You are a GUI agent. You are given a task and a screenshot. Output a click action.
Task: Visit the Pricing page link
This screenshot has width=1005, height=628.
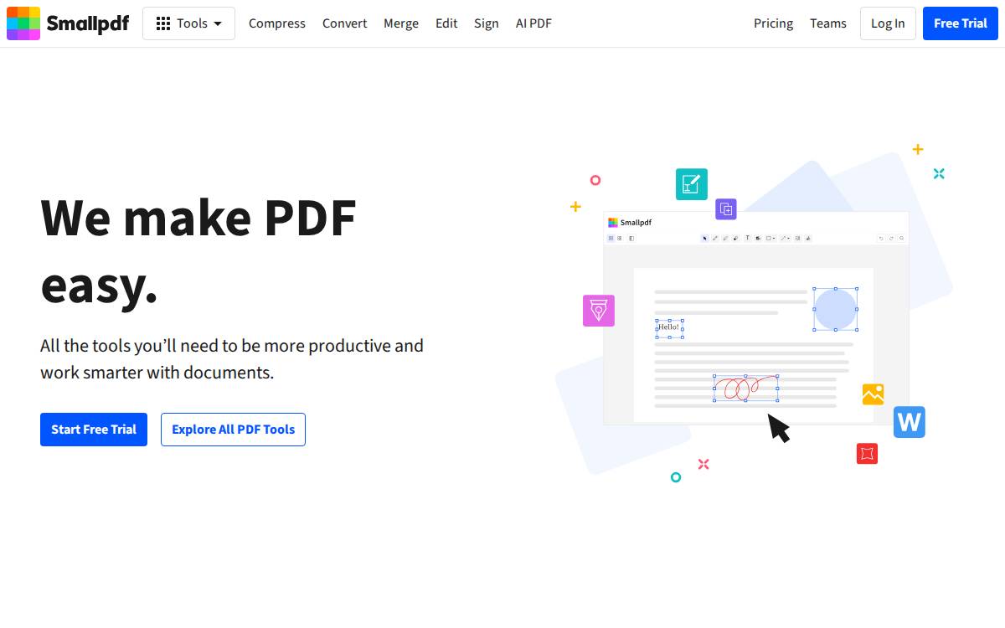click(x=773, y=23)
